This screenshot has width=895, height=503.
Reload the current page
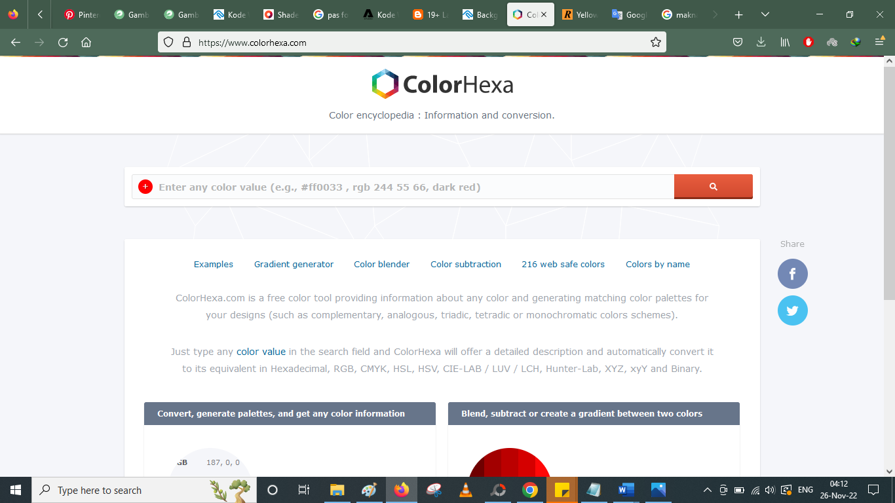pos(63,43)
